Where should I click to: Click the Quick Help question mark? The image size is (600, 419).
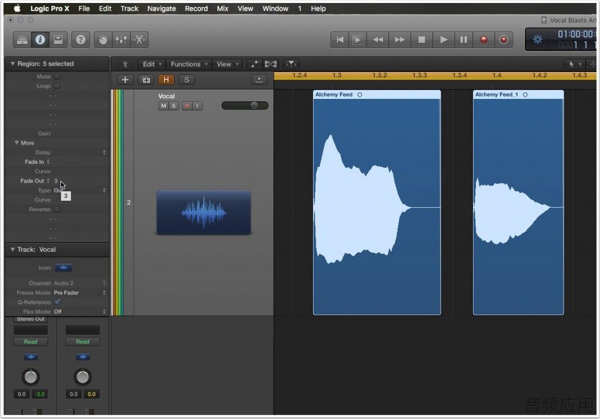[x=81, y=40]
